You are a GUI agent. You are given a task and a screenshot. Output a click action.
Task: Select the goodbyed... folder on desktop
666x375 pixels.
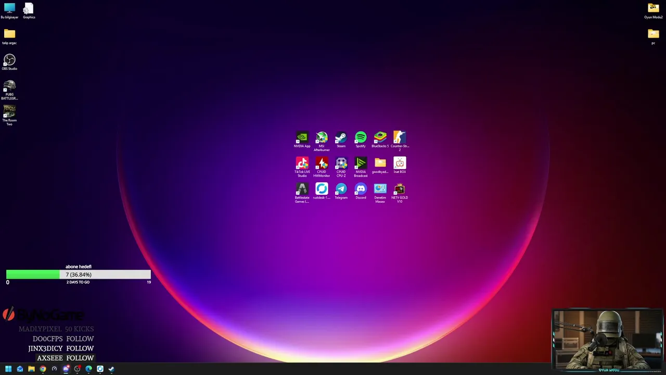click(x=380, y=166)
